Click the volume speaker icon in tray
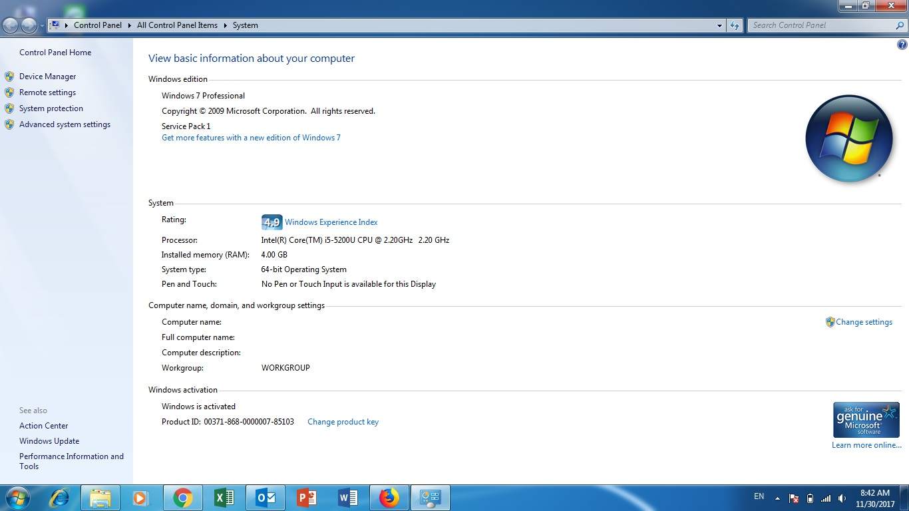This screenshot has width=909, height=511. point(842,498)
